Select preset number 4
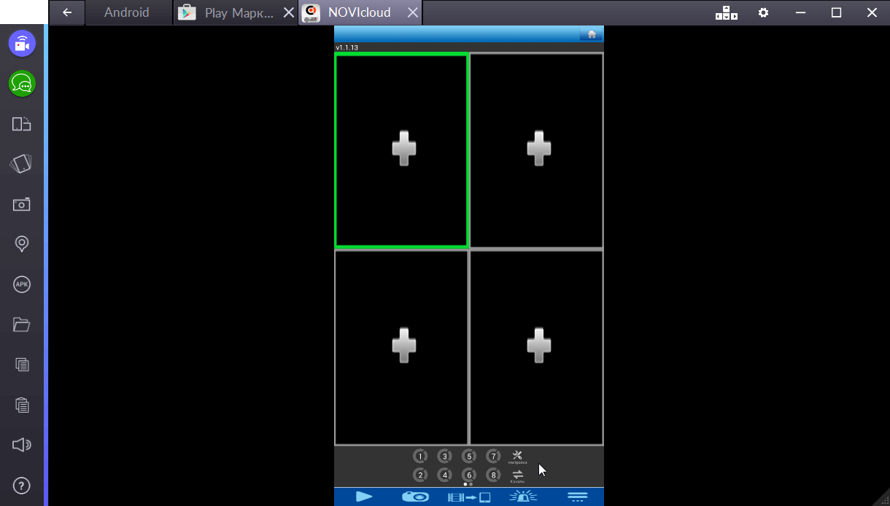Screen dimensions: 890x506 point(444,475)
